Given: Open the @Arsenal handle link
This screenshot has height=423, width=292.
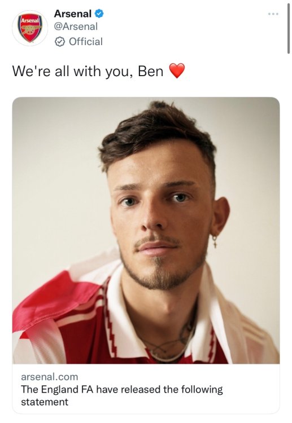Looking at the screenshot, I should (x=76, y=27).
